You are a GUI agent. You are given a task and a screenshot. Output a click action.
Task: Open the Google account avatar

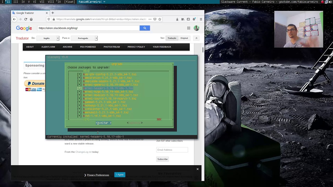tap(196, 28)
